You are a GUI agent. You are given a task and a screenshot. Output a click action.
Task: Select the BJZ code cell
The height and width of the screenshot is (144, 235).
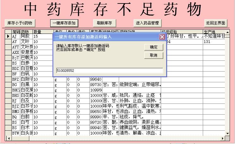tap(16, 106)
